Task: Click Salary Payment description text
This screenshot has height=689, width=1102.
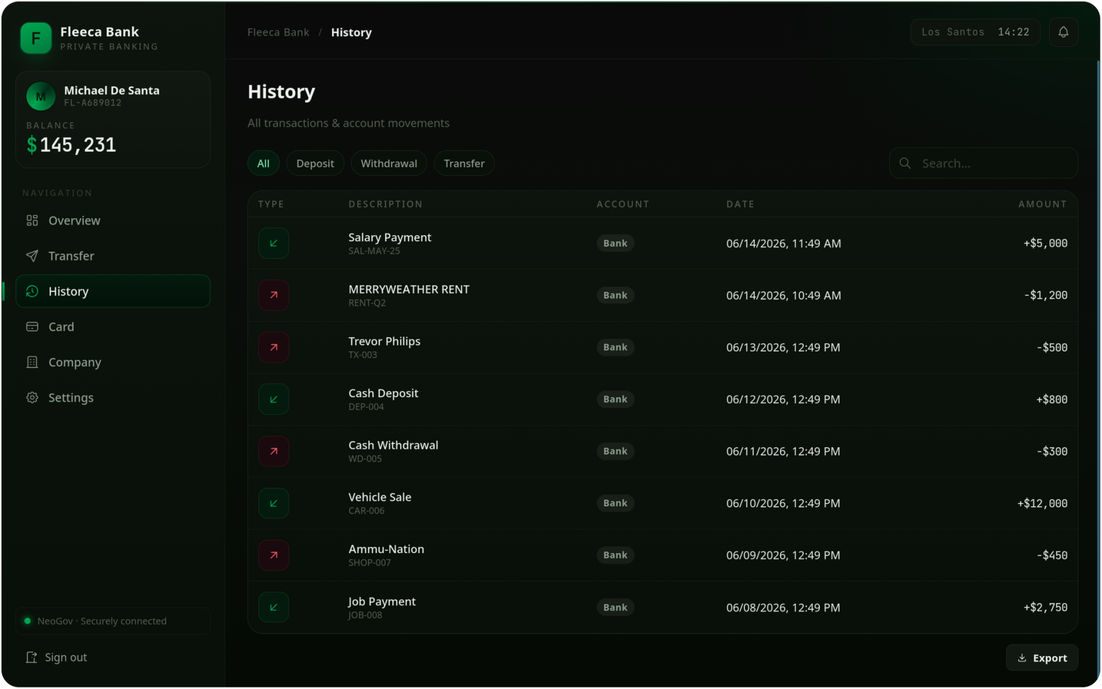Action: [390, 237]
